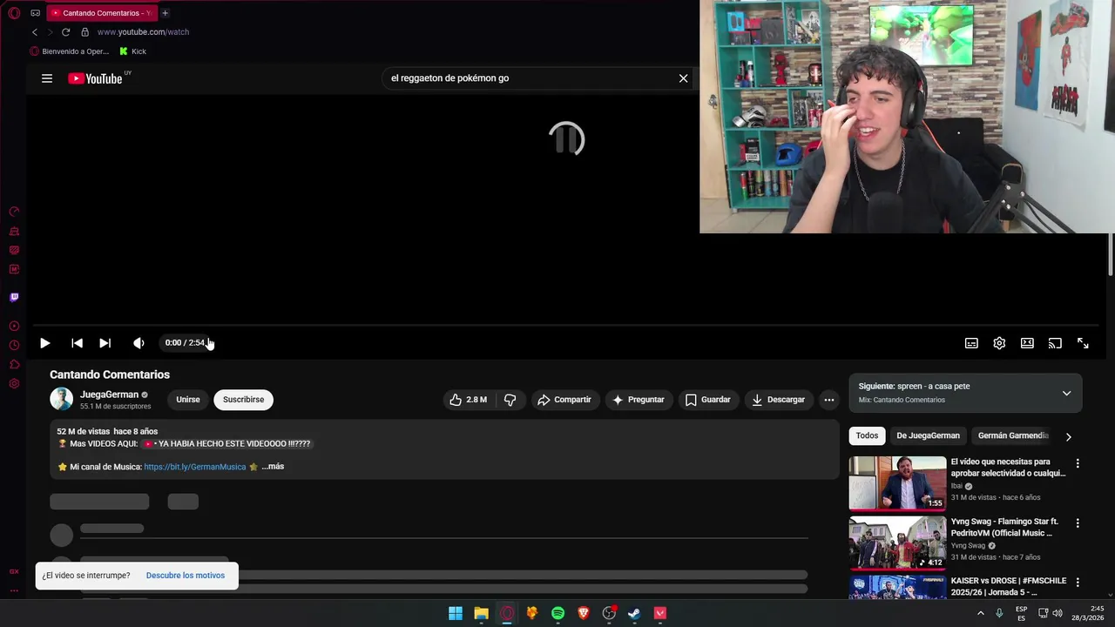Select the Germán Garmendia filter chip
The width and height of the screenshot is (1115, 627).
point(1013,435)
